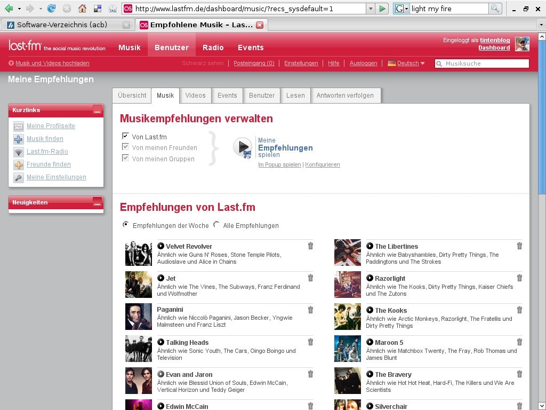Open the Paganini artist thumbnail
Image resolution: width=546 pixels, height=410 pixels.
[x=139, y=317]
